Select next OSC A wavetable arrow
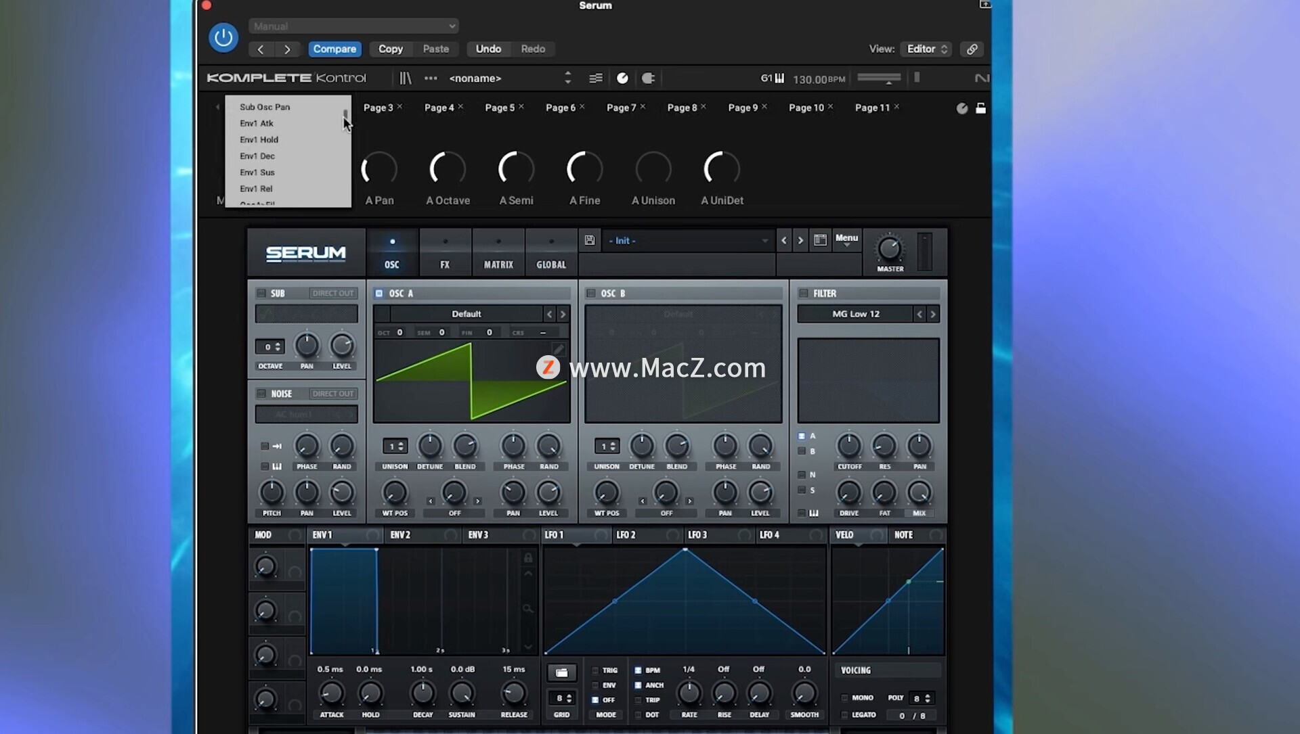Image resolution: width=1300 pixels, height=734 pixels. [563, 314]
